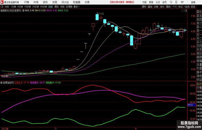The width and height of the screenshot is (202, 130).
Task: Open the 问小达 menu
Action: click(65, 2)
